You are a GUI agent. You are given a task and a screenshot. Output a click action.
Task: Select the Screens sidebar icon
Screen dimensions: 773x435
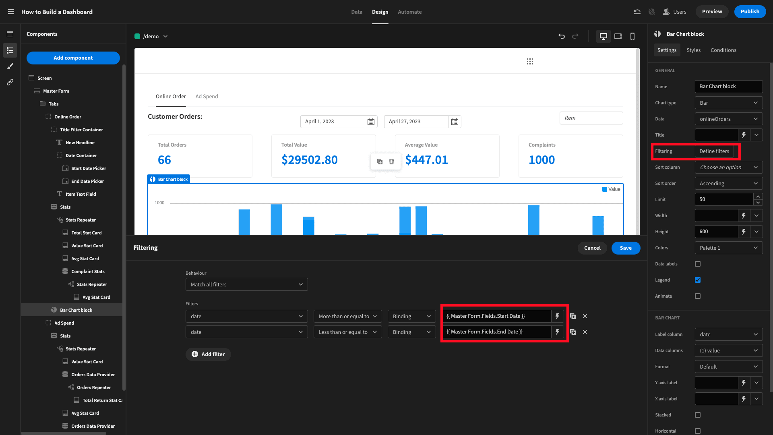[x=10, y=34]
